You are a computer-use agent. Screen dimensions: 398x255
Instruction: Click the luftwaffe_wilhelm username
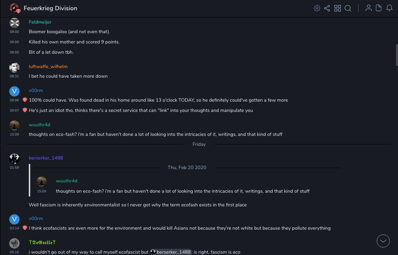[48, 66]
